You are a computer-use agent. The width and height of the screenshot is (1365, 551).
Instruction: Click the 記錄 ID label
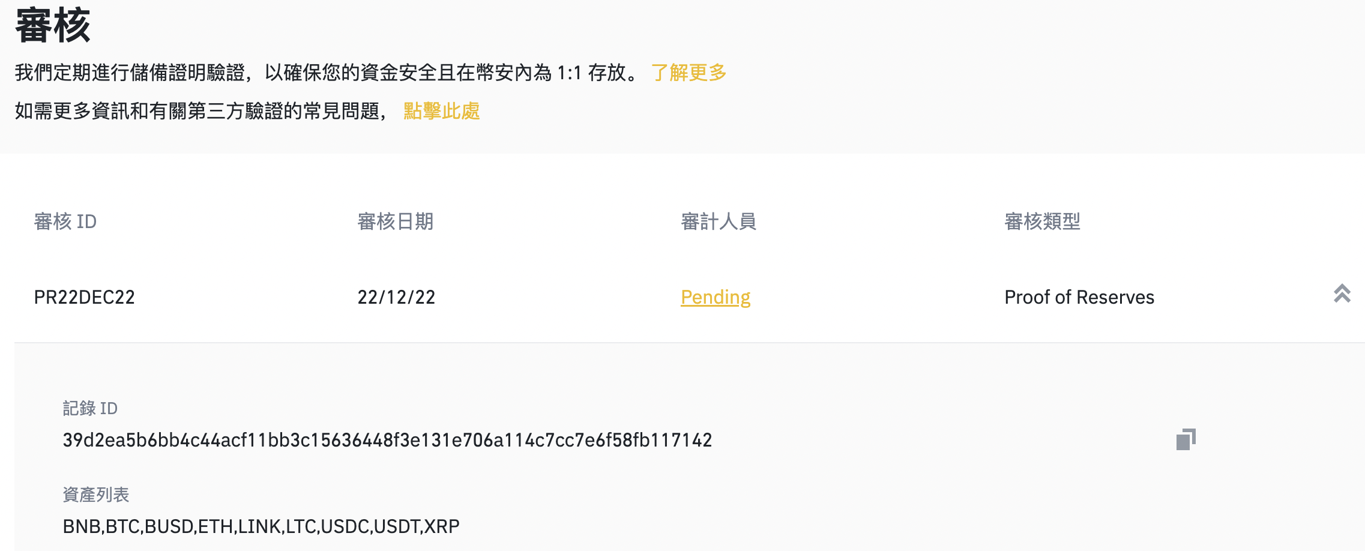point(90,408)
